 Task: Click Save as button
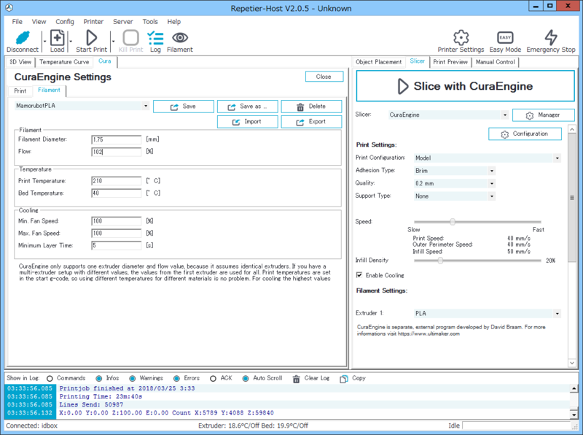click(248, 107)
